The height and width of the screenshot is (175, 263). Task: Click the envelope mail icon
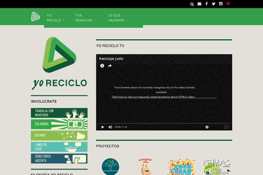199,4
